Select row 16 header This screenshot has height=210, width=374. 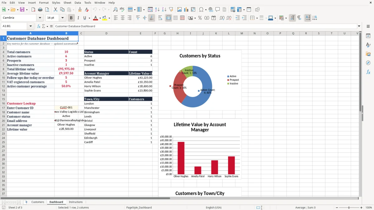[x=3, y=103]
